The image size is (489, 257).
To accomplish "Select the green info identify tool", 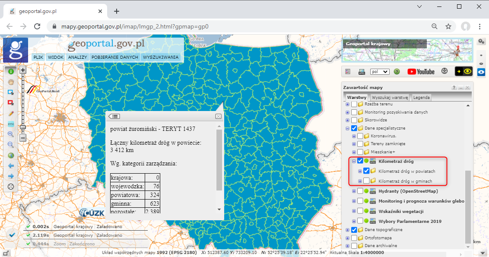I will [11, 71].
